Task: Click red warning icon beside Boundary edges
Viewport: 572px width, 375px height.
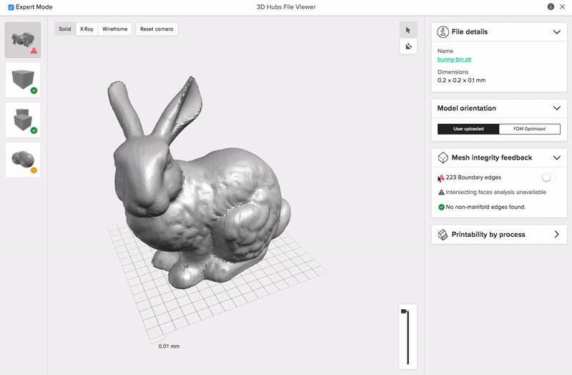Action: click(441, 177)
